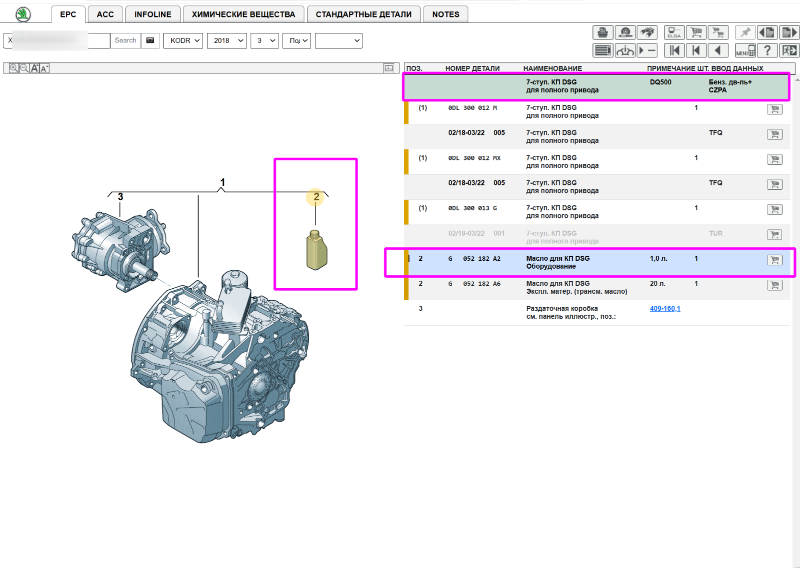This screenshot has height=568, width=800.
Task: Add 0DL 300 012 M to cart
Action: (774, 109)
